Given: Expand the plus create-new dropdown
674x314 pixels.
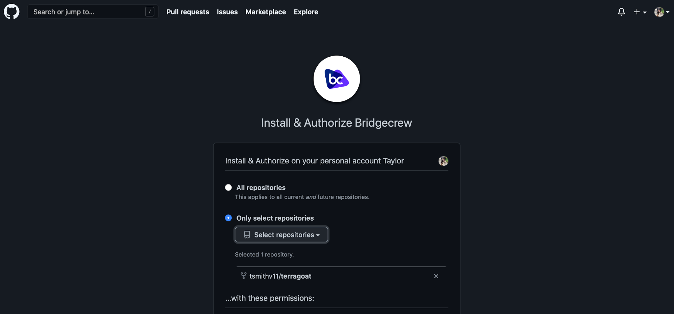Looking at the screenshot, I should (x=640, y=12).
